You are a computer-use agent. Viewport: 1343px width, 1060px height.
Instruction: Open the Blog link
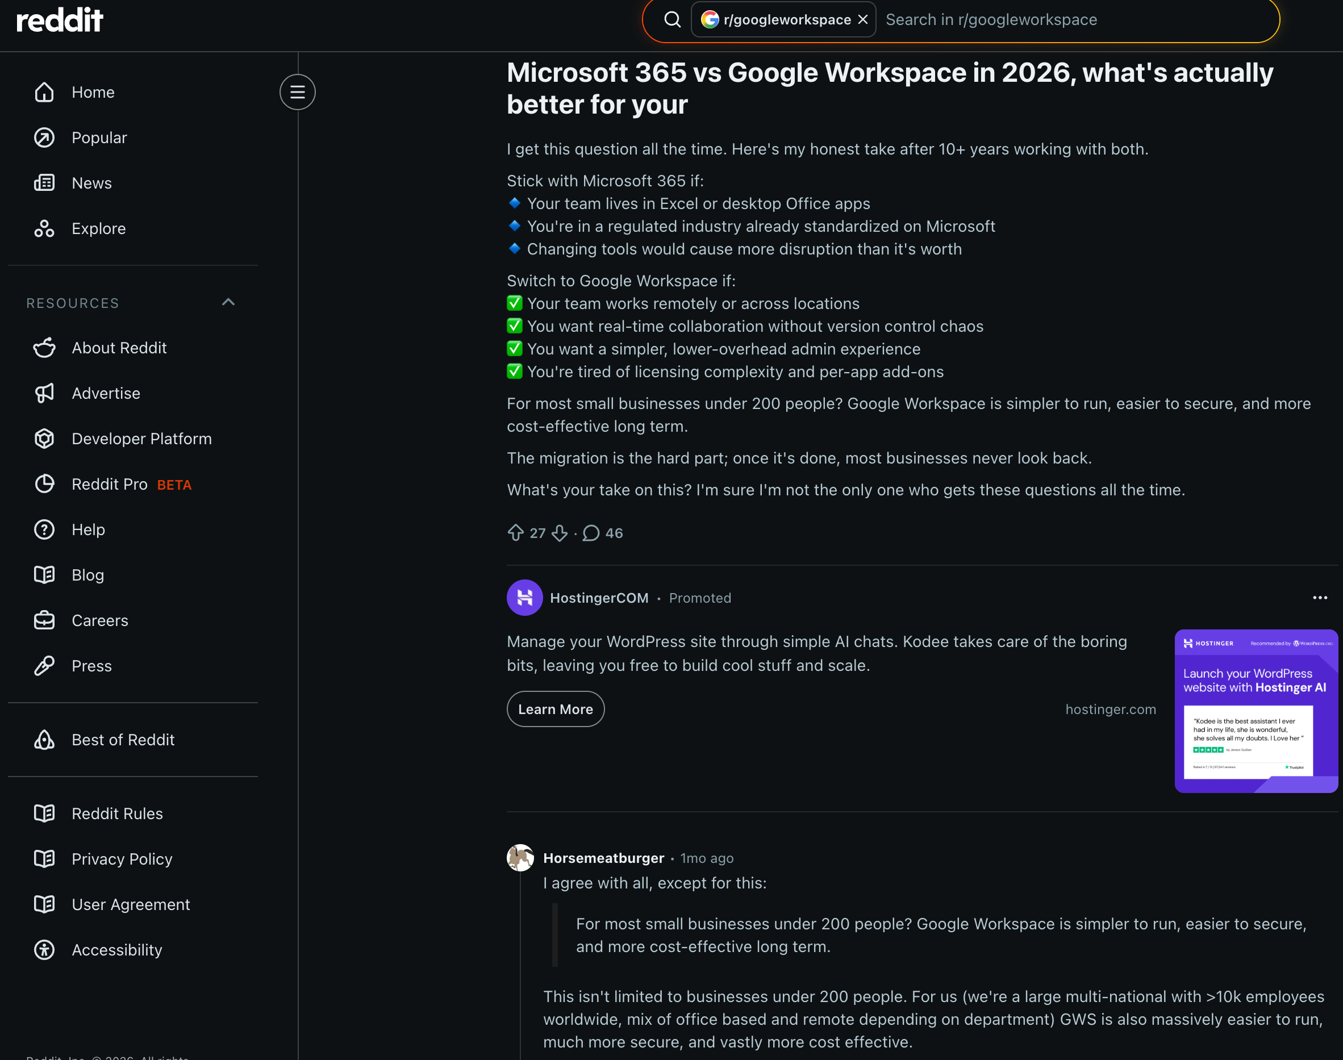87,575
